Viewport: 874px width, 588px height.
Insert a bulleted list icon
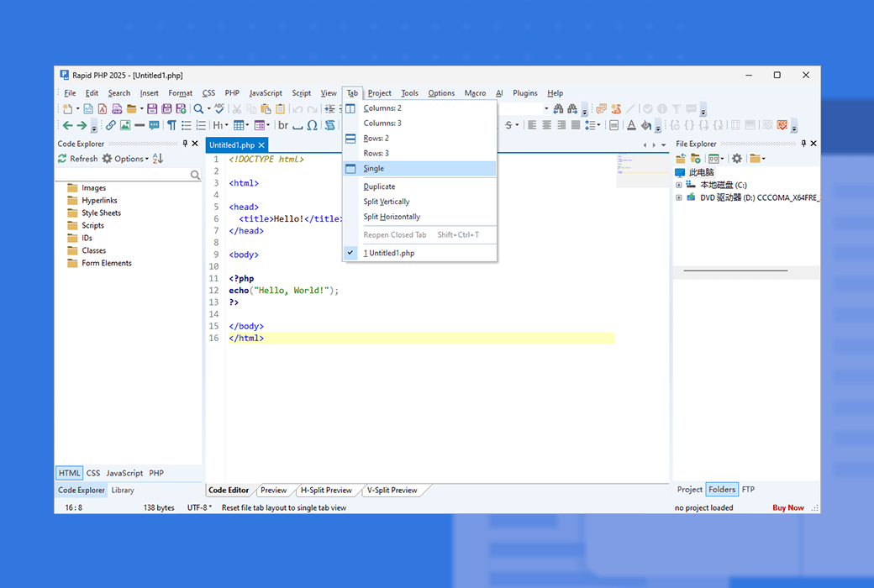pyautogui.click(x=187, y=125)
